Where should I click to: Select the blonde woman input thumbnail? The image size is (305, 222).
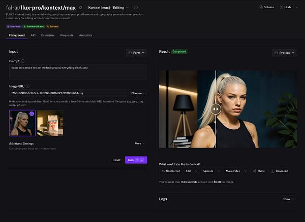click(22, 123)
